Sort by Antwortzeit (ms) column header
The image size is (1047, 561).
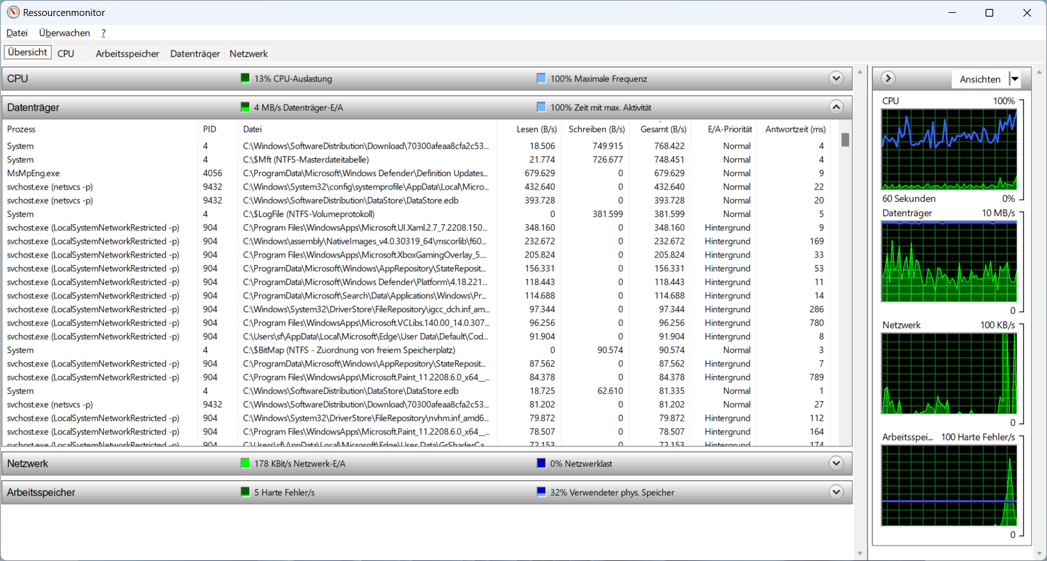[x=794, y=129]
